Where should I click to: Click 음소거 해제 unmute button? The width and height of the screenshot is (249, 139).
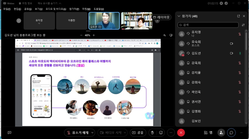(x=77, y=133)
